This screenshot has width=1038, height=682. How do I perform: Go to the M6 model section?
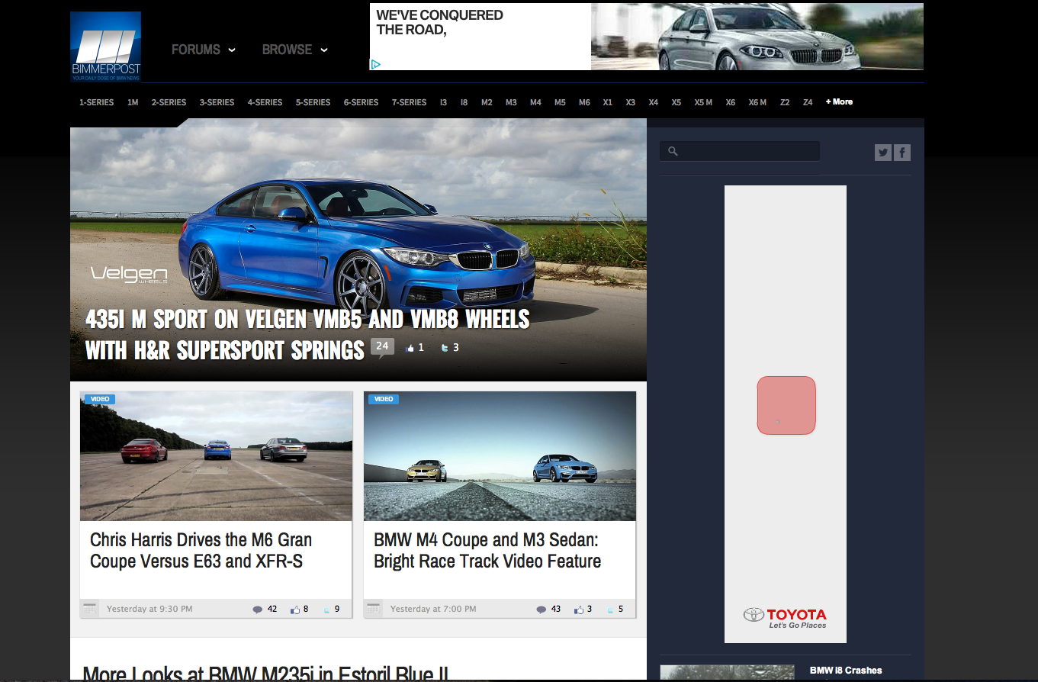click(x=584, y=102)
